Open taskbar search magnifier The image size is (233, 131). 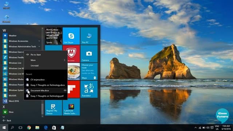coord(12,128)
